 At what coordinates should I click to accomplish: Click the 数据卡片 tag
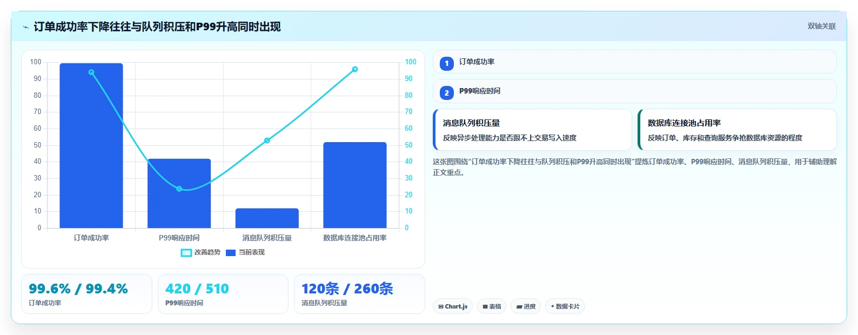click(x=565, y=306)
